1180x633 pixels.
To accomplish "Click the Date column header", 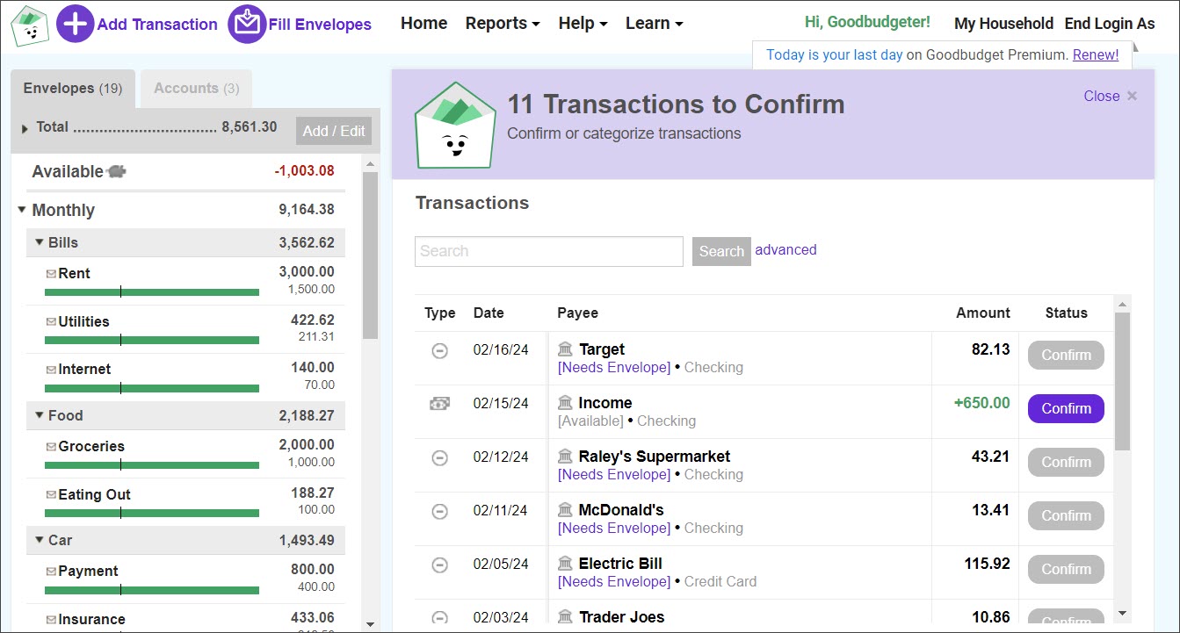I will pos(489,313).
